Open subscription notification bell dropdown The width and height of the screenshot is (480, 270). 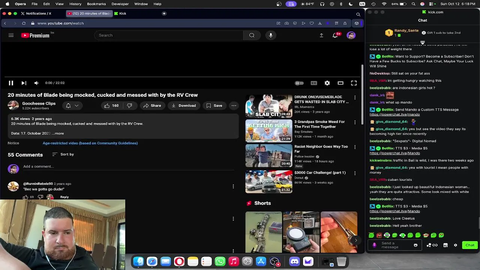coord(72,106)
